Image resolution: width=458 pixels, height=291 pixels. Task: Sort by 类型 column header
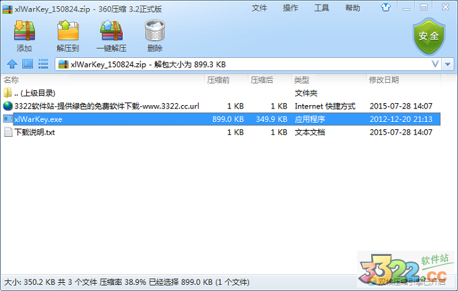(x=302, y=79)
